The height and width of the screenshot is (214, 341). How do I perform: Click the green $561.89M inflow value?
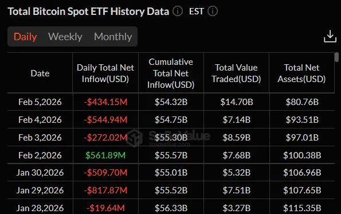105,155
